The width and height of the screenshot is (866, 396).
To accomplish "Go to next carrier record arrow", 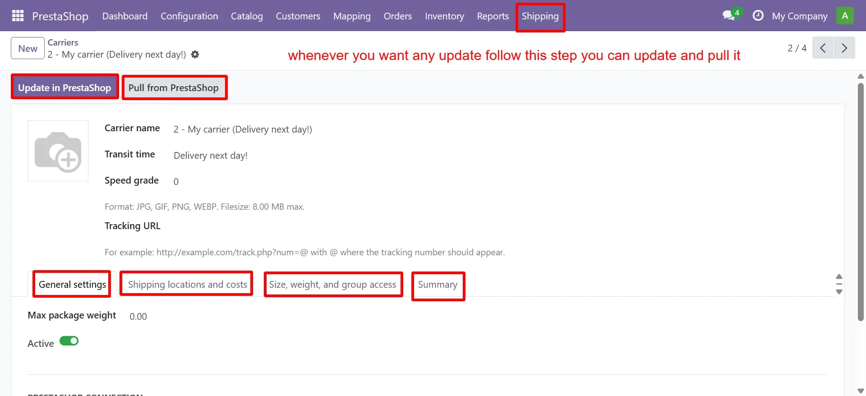I will pos(844,48).
